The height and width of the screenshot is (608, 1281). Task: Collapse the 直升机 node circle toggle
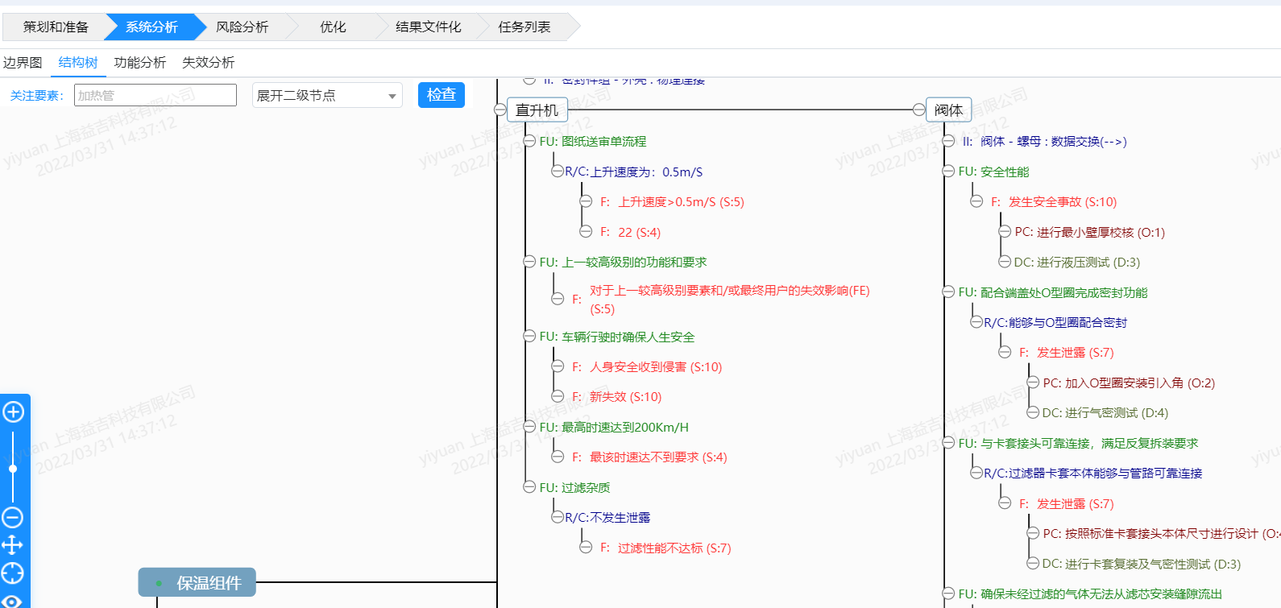pyautogui.click(x=500, y=110)
